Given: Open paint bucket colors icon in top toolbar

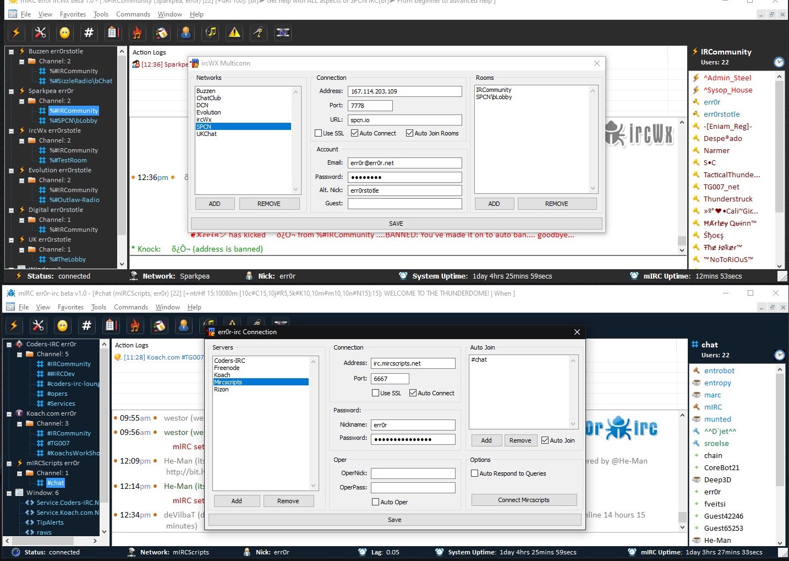Looking at the screenshot, I should 161,33.
